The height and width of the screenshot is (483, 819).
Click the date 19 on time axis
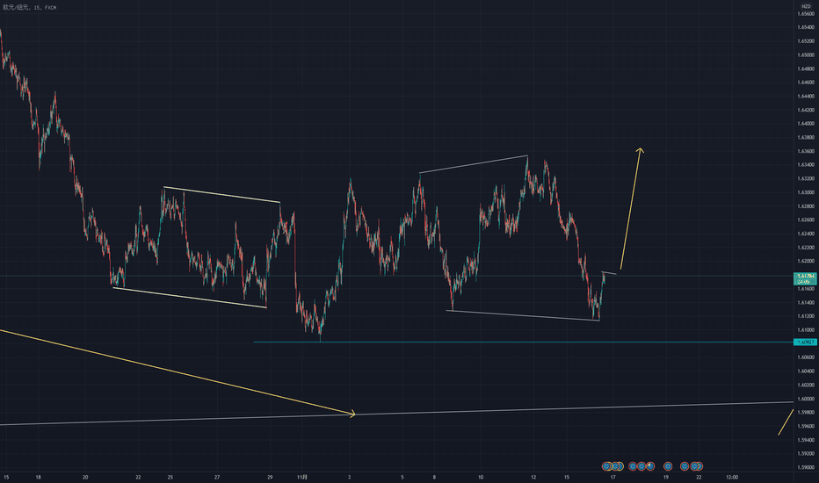666,477
